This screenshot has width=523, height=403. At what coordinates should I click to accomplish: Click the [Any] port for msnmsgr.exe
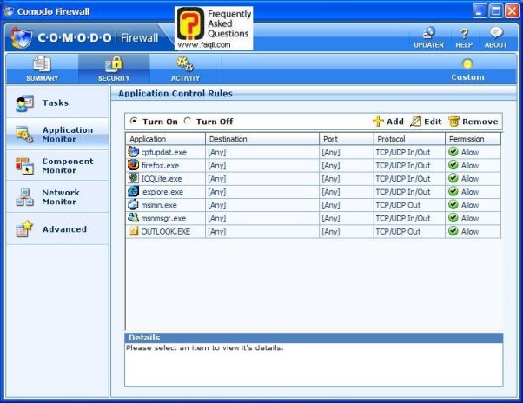point(331,218)
